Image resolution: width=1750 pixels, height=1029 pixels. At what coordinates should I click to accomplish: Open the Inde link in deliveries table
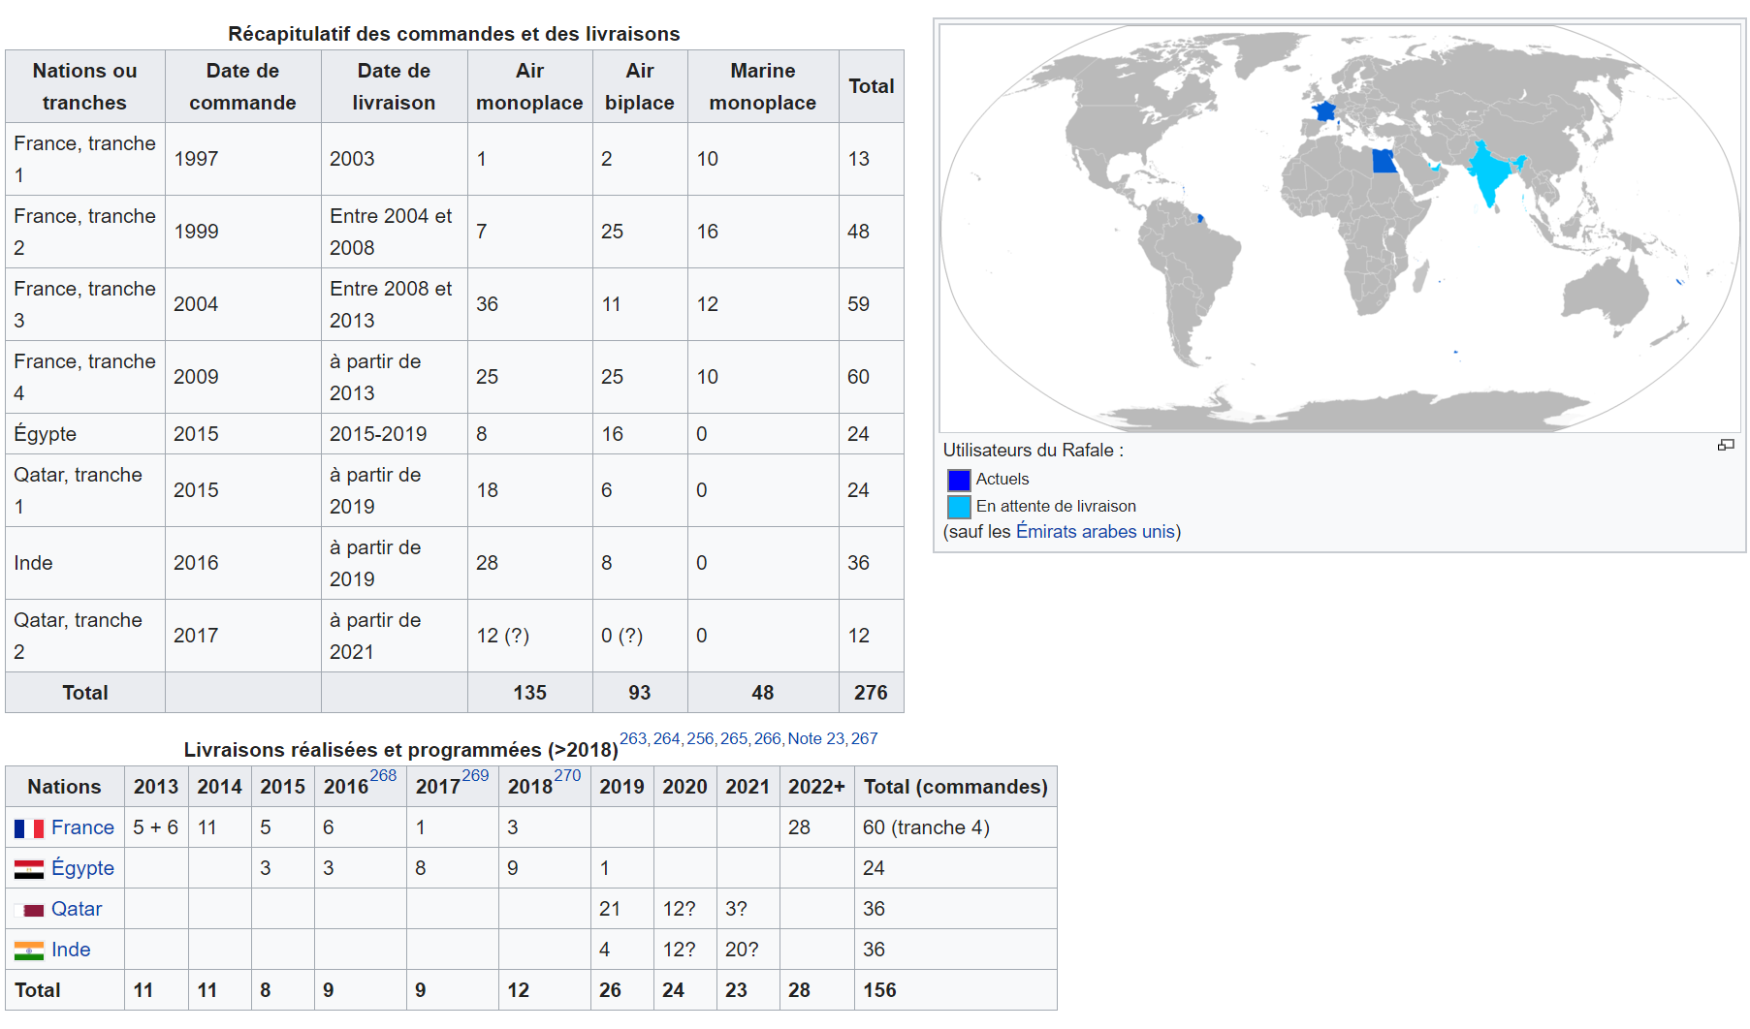71,950
